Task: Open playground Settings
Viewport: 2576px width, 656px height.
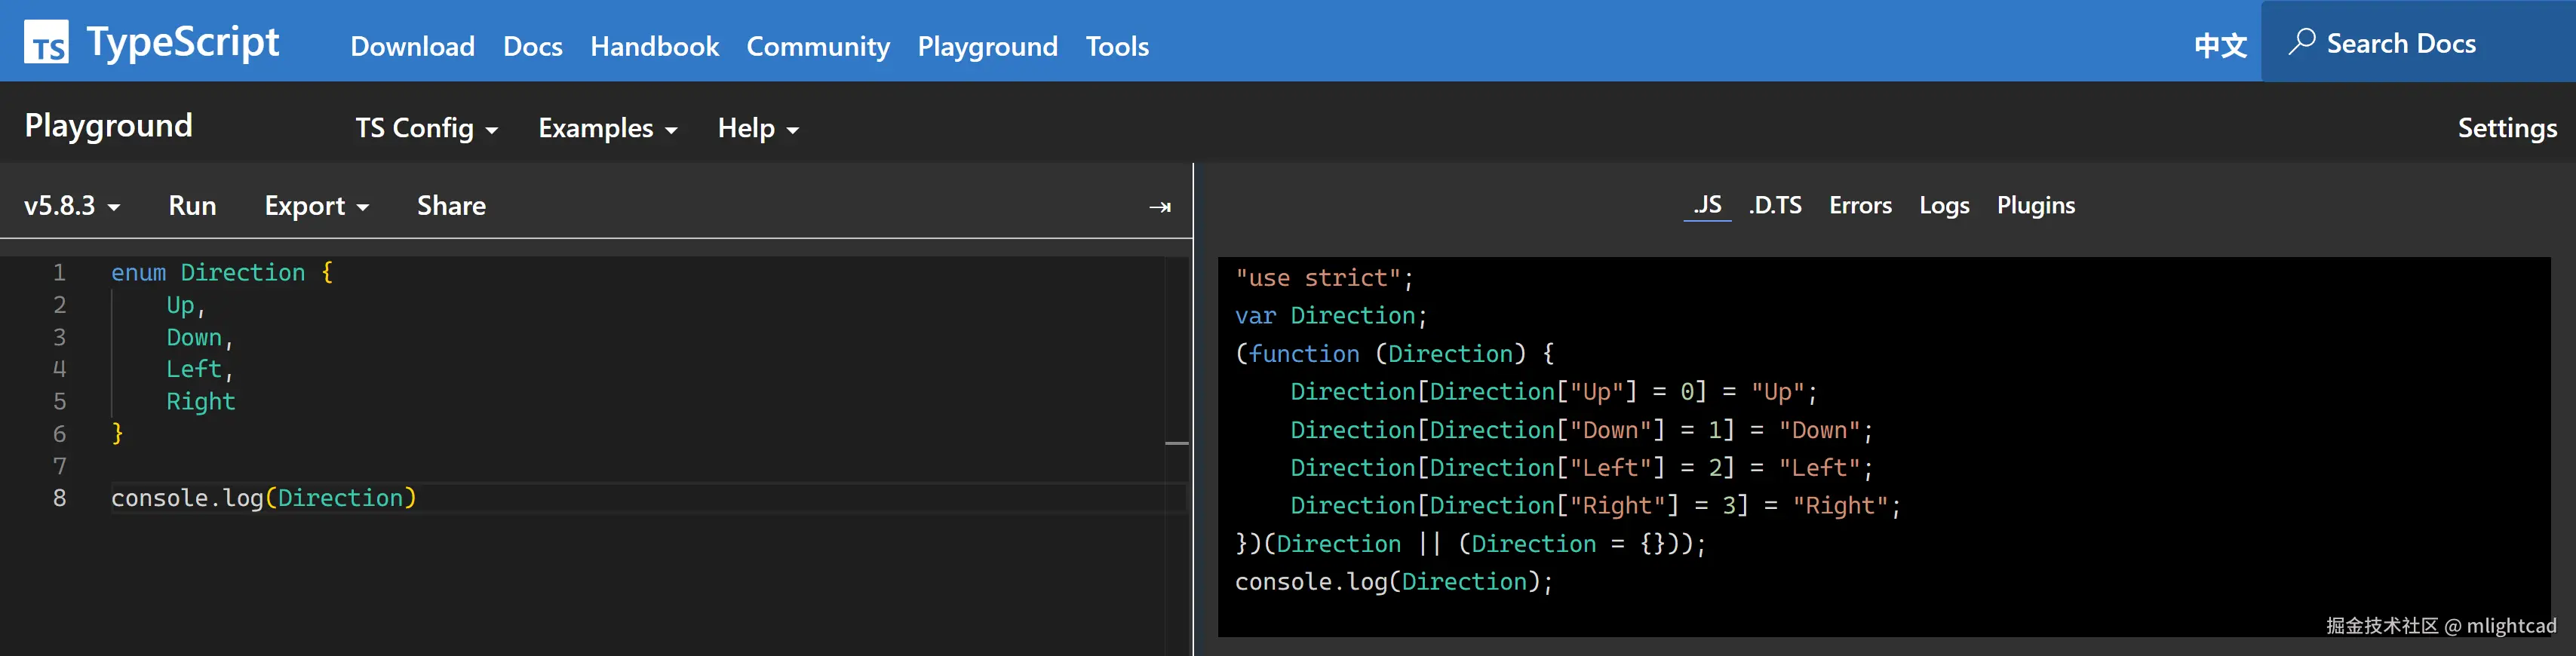Action: point(2506,128)
